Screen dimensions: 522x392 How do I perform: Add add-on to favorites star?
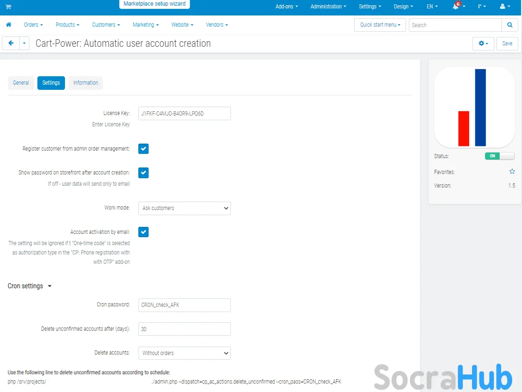[512, 171]
